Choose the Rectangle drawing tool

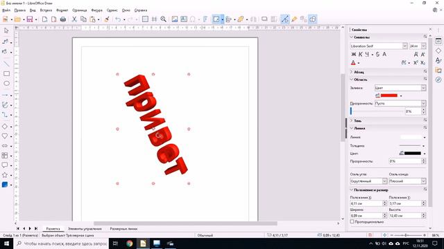(6, 74)
